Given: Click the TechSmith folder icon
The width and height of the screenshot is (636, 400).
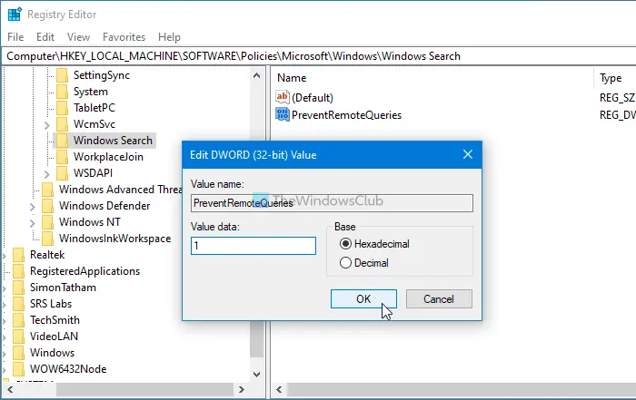Looking at the screenshot, I should tap(19, 320).
